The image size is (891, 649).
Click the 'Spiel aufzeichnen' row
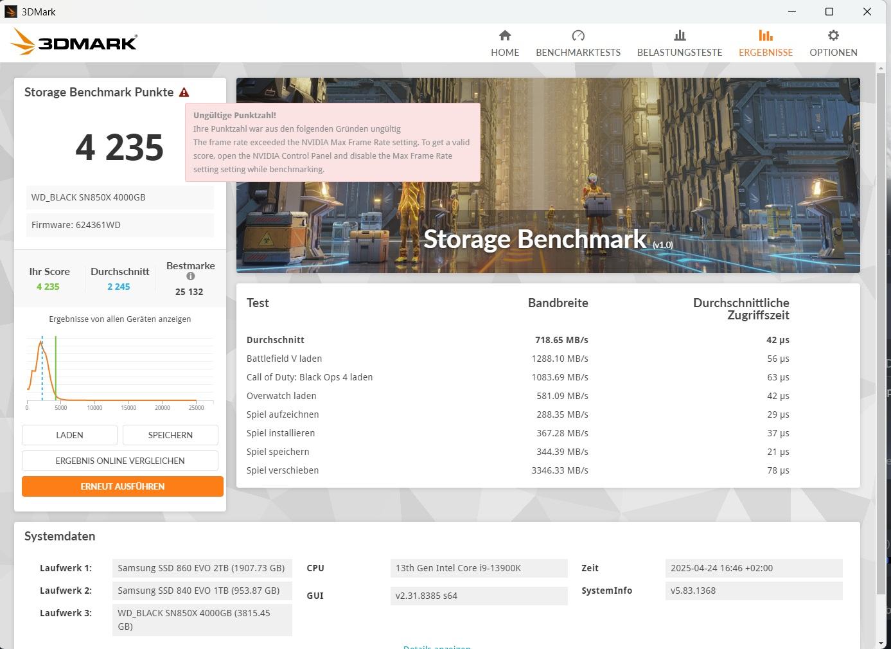518,414
